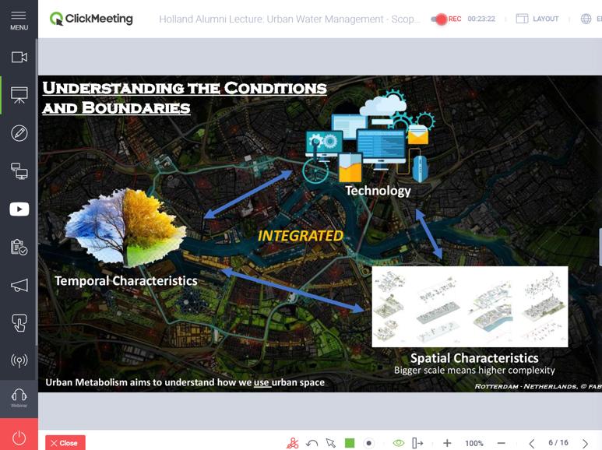Click the red Close button
The width and height of the screenshot is (602, 450).
click(x=65, y=443)
